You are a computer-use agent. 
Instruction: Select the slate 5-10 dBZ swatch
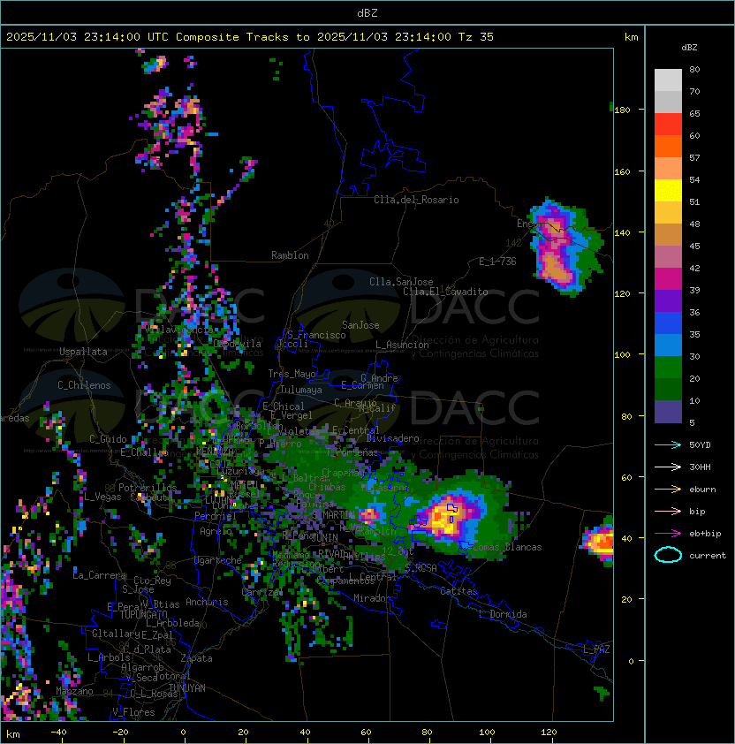pyautogui.click(x=668, y=412)
